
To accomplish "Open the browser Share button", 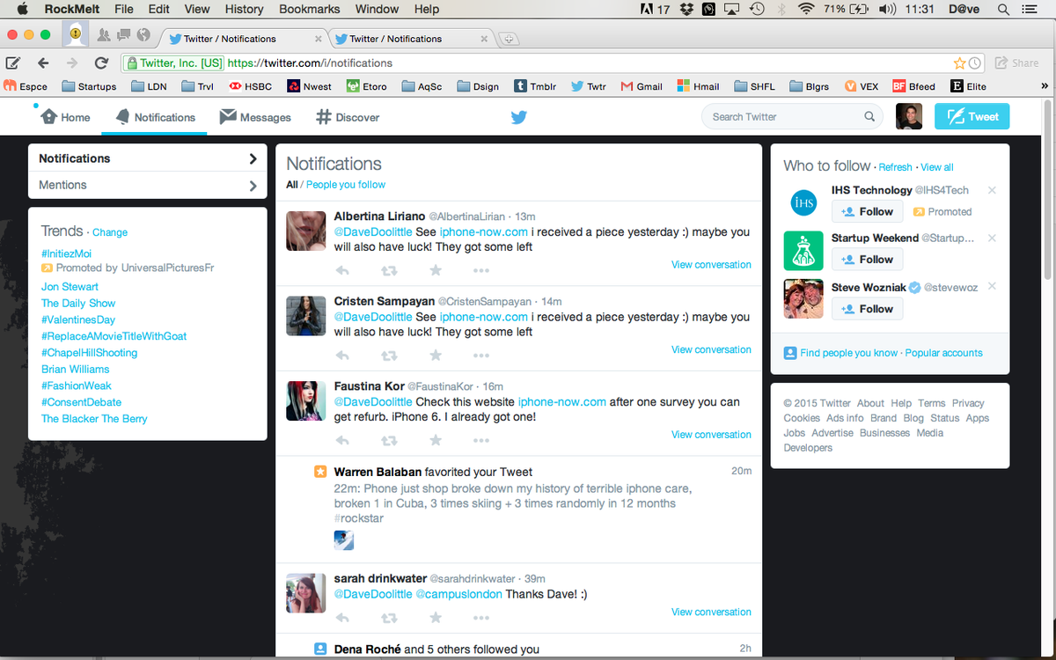I will point(1016,62).
